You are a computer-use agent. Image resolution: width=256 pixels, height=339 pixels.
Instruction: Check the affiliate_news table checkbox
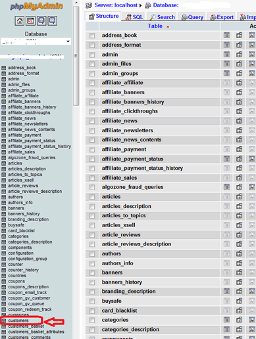click(x=92, y=121)
